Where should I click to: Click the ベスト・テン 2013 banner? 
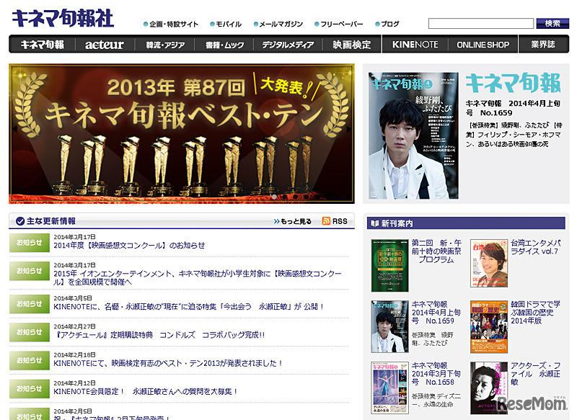coord(180,133)
